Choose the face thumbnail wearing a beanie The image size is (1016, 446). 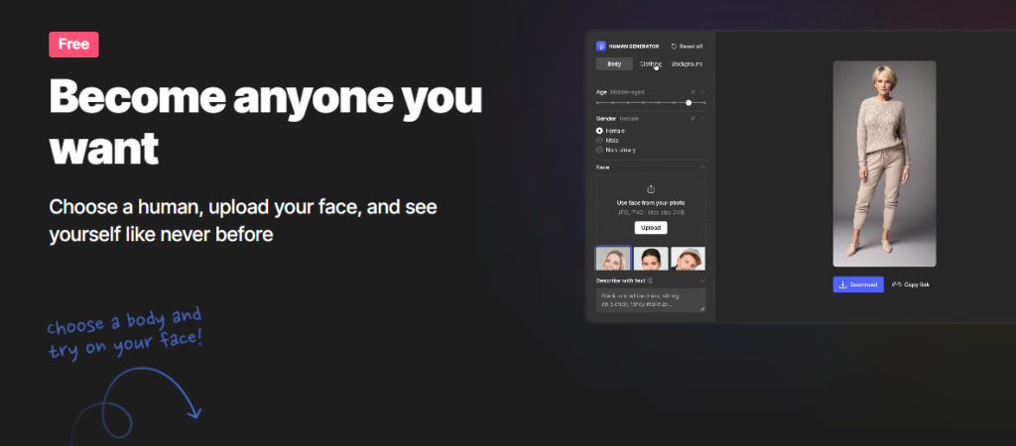689,258
